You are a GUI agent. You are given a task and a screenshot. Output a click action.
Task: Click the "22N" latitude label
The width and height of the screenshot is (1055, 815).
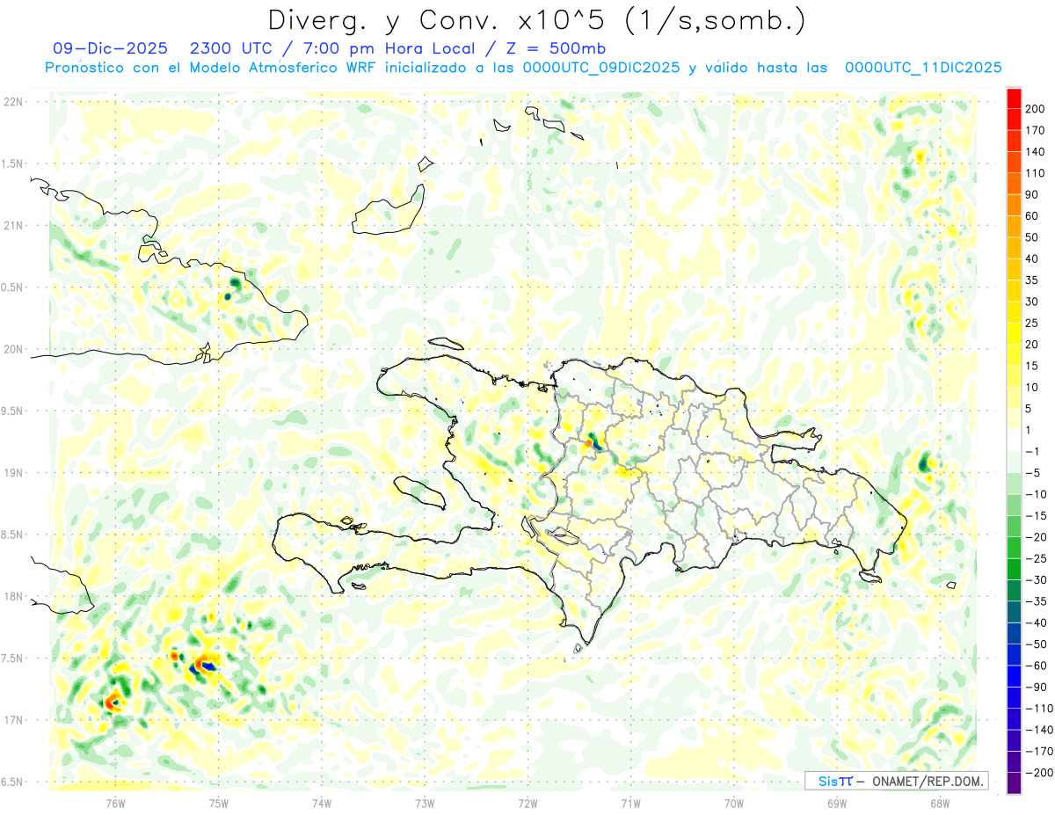coord(12,102)
